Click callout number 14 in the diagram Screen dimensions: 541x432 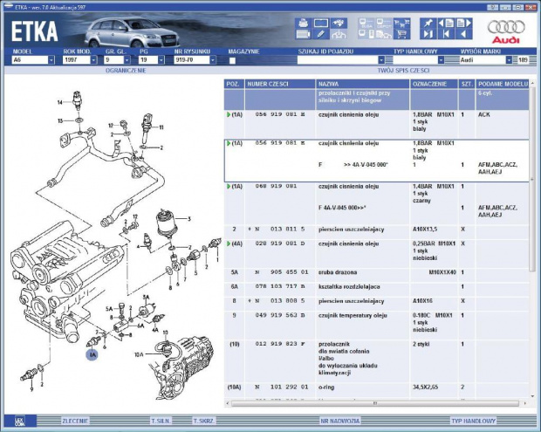click(60, 102)
